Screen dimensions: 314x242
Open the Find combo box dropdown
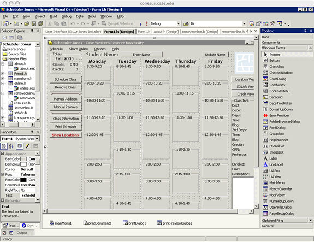click(x=244, y=24)
